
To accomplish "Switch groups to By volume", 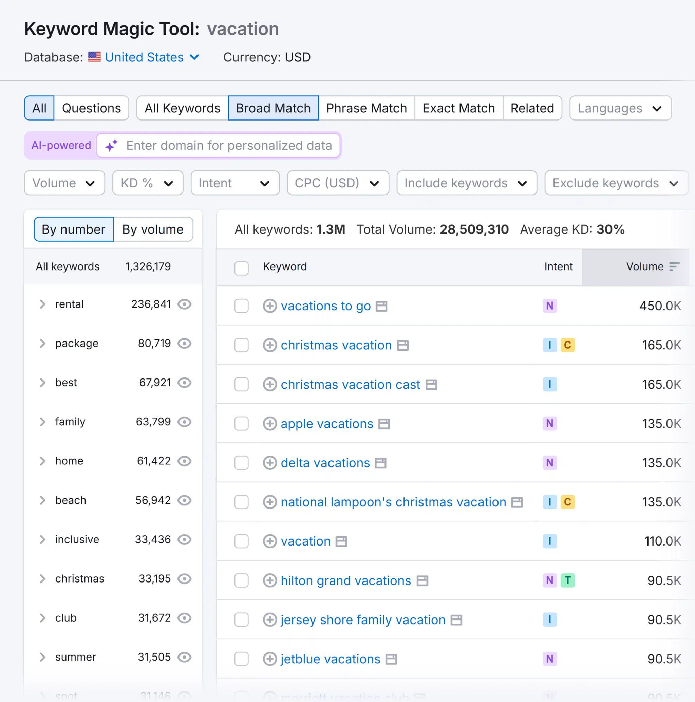I will (x=153, y=229).
